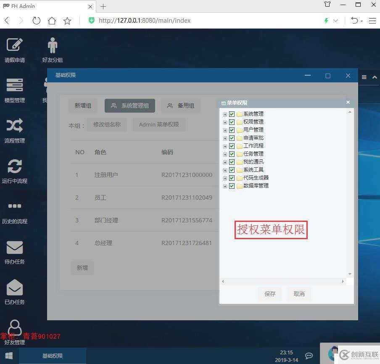The width and height of the screenshot is (380, 364).
Task: Click the 修改组名称 button
Action: [x=107, y=124]
